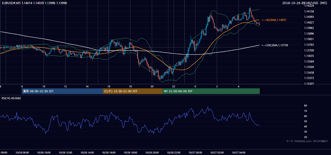331x155 pixels.
Task: Click the 10/26 14:00 date label
Action: click(87, 153)
